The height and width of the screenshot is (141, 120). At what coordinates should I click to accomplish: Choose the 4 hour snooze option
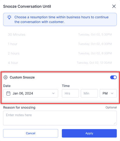[60, 63]
